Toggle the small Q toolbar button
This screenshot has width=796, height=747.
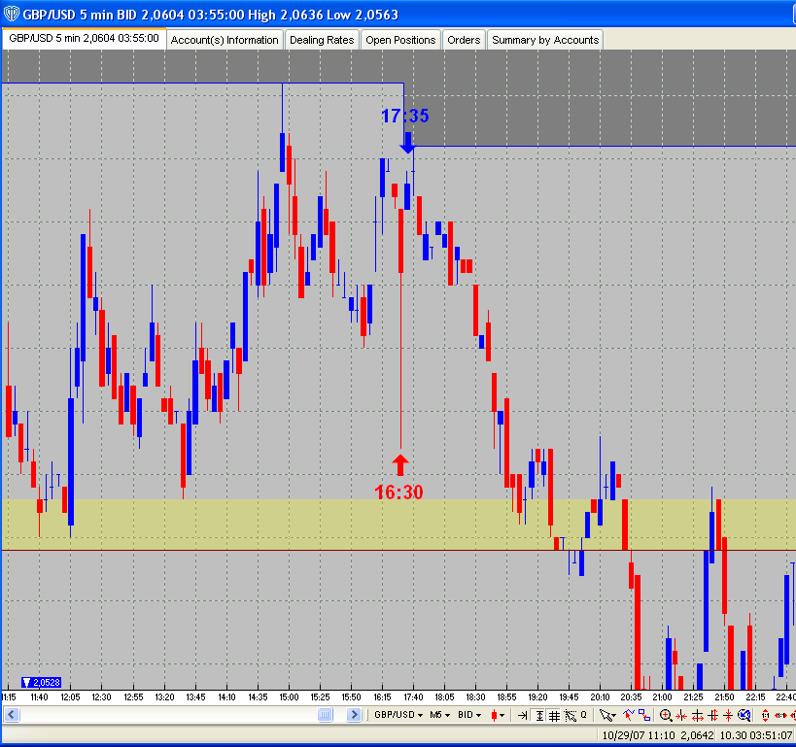(583, 715)
